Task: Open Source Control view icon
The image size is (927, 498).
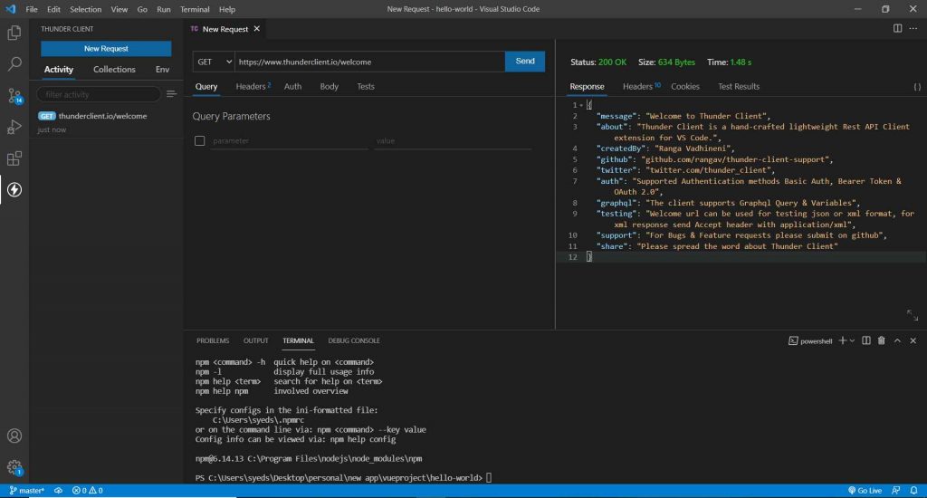Action: click(14, 96)
